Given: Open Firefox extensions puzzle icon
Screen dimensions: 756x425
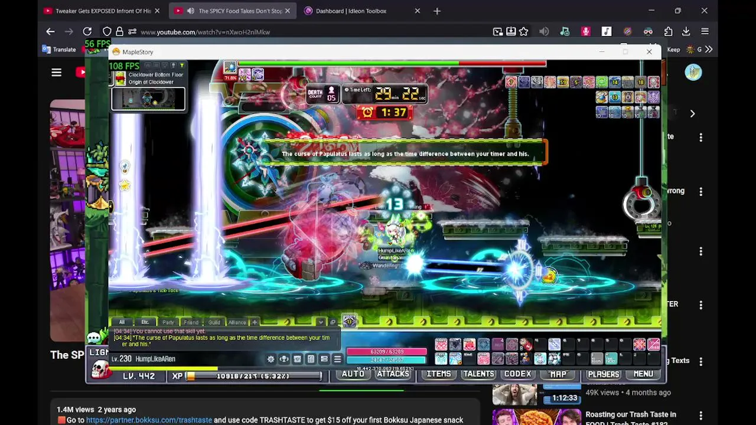Looking at the screenshot, I should click(668, 32).
